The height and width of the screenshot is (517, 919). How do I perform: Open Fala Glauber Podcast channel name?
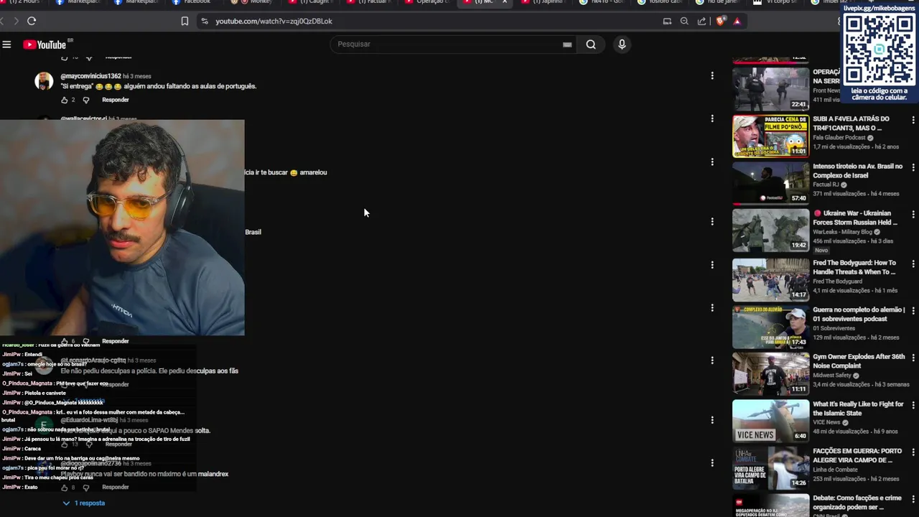point(839,138)
